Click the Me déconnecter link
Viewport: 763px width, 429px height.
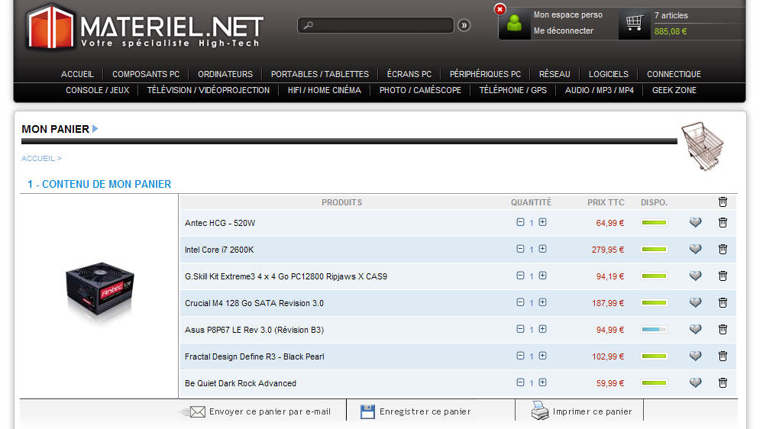click(563, 31)
